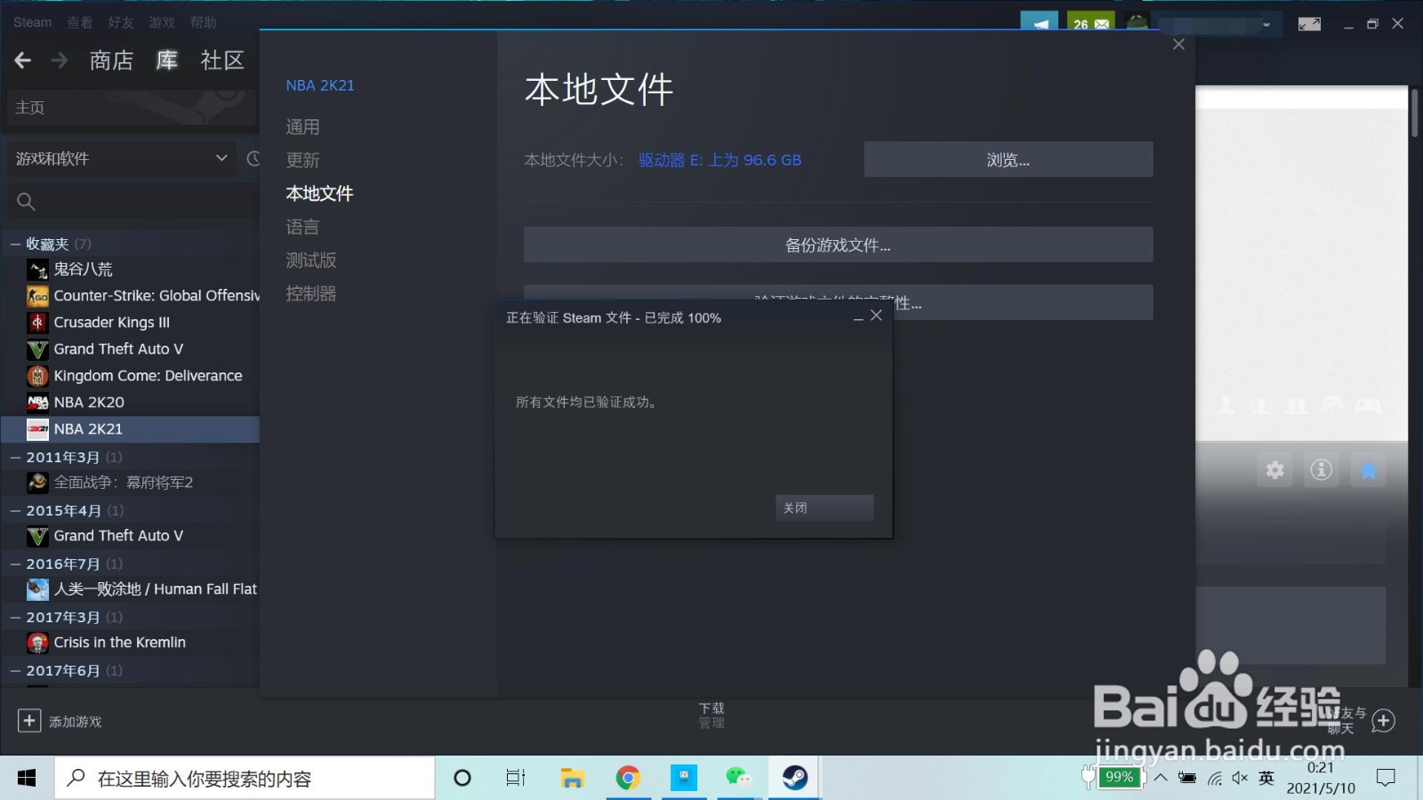The width and height of the screenshot is (1423, 800).
Task: Open the recent-activity clock filter
Action: [253, 158]
